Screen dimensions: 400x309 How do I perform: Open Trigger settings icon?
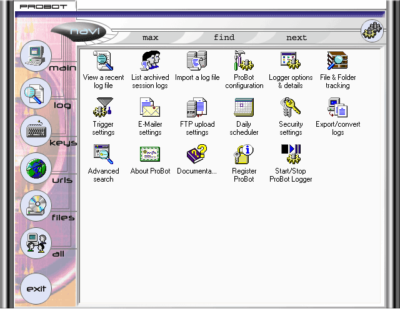[x=103, y=107]
